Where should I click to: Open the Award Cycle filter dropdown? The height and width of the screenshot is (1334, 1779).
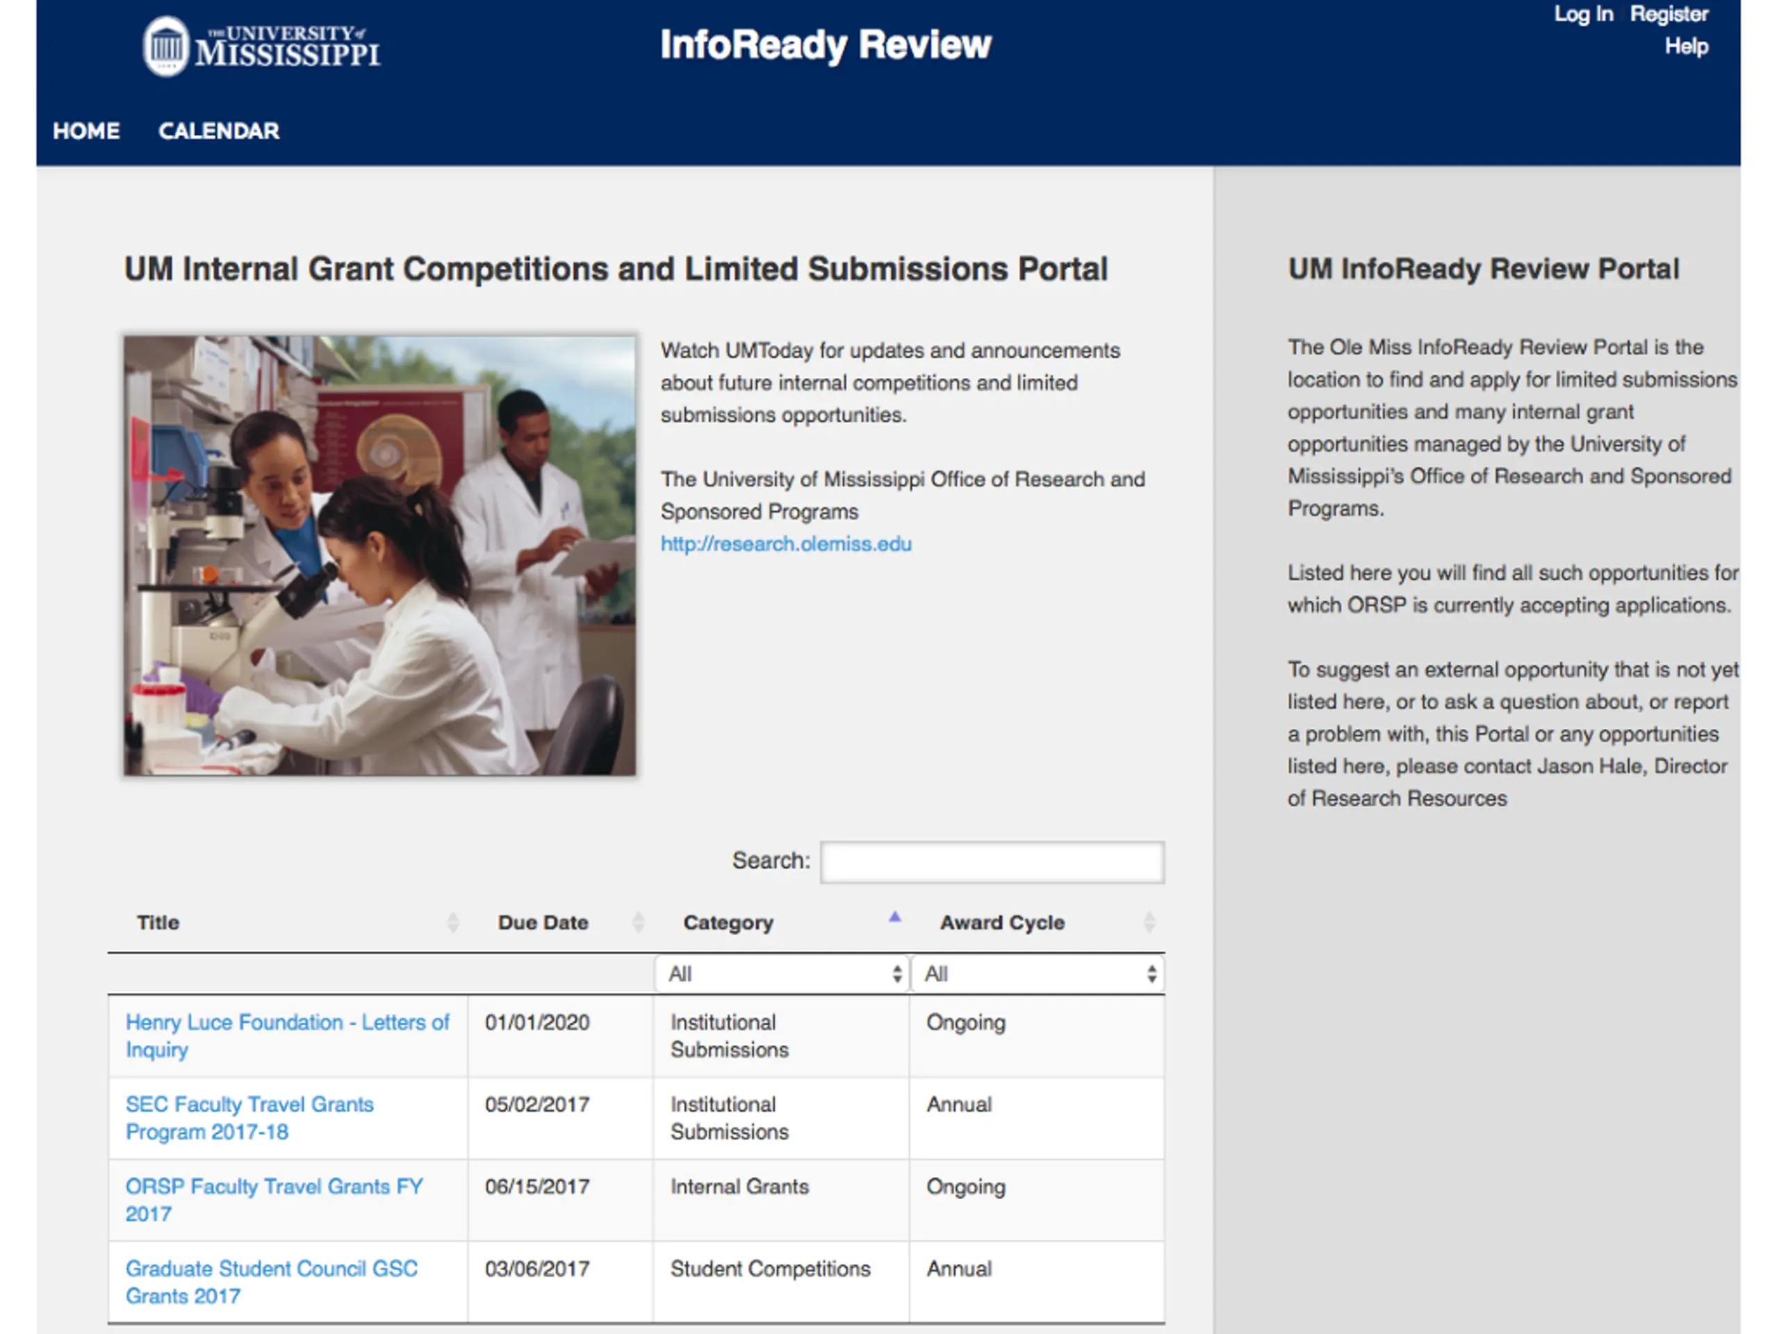[1038, 974]
